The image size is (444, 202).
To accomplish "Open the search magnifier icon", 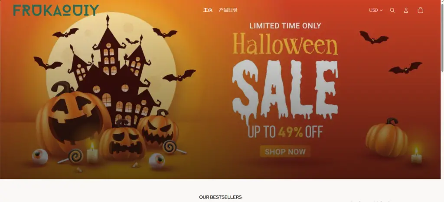I will point(392,10).
